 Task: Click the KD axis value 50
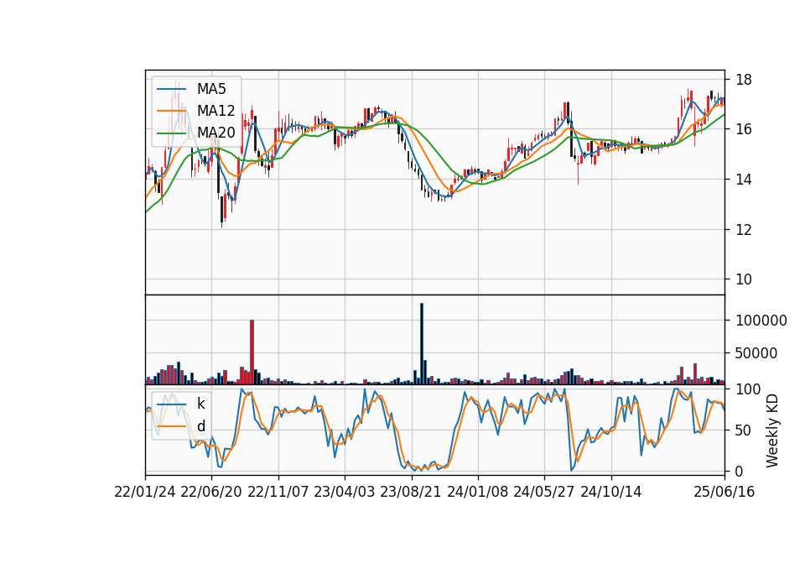[744, 430]
